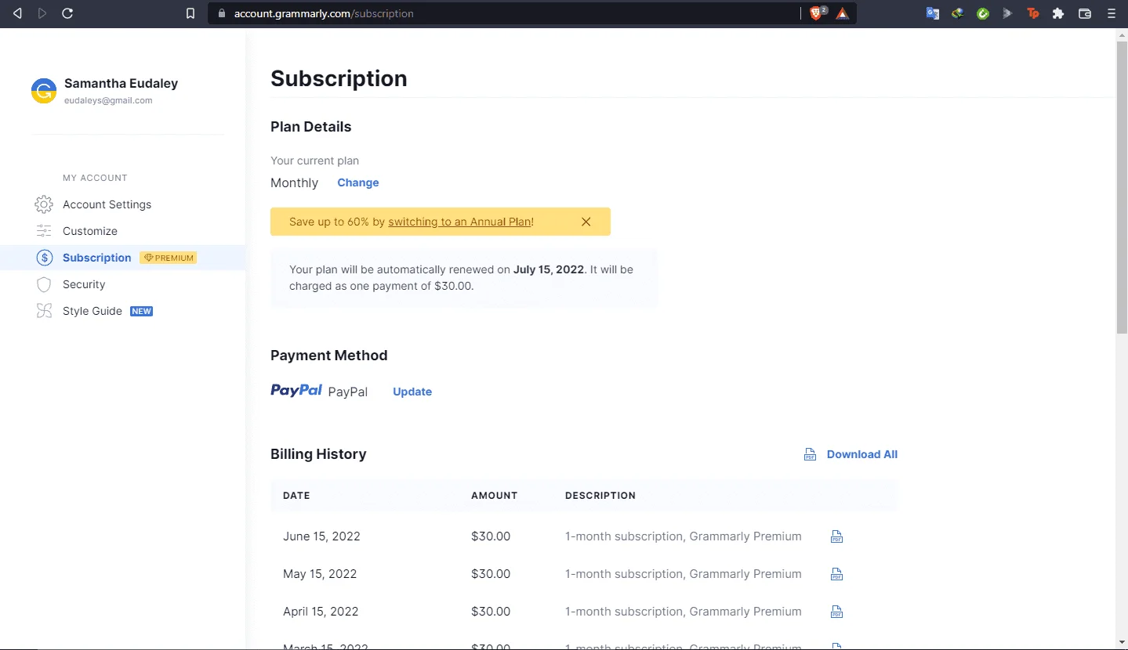Click Change next to Monthly plan
The width and height of the screenshot is (1128, 650).
[x=358, y=182]
